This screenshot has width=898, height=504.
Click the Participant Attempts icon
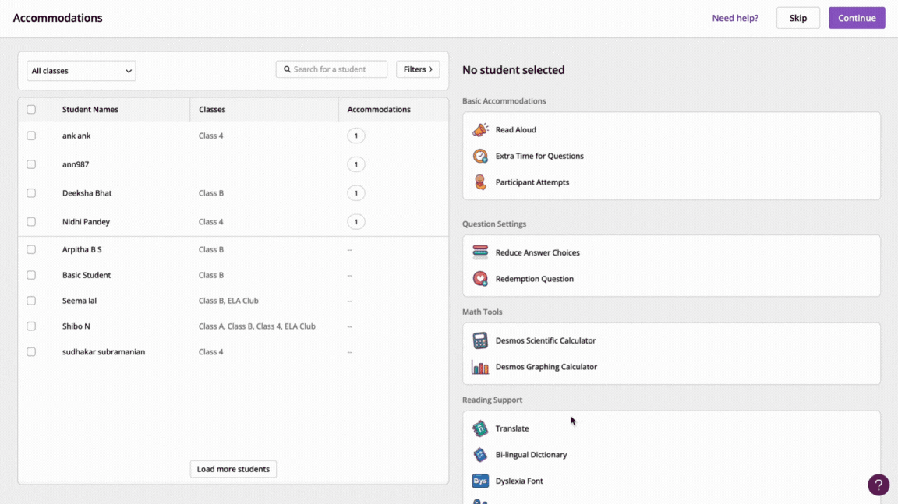pos(480,182)
